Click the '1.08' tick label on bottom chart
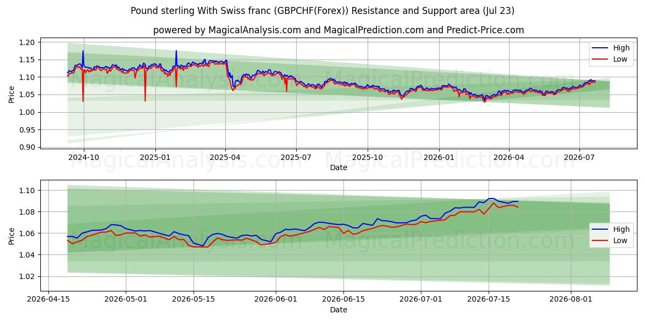 pyautogui.click(x=28, y=212)
